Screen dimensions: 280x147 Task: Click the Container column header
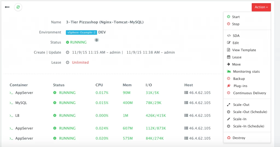(x=19, y=85)
